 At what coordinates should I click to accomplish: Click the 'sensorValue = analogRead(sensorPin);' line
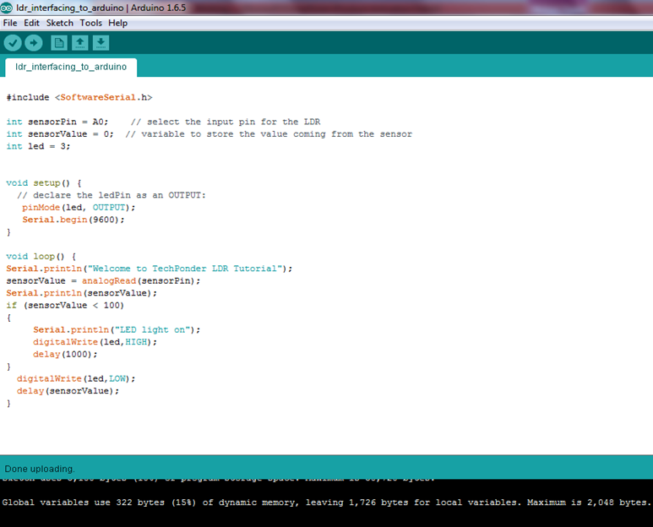(x=103, y=281)
